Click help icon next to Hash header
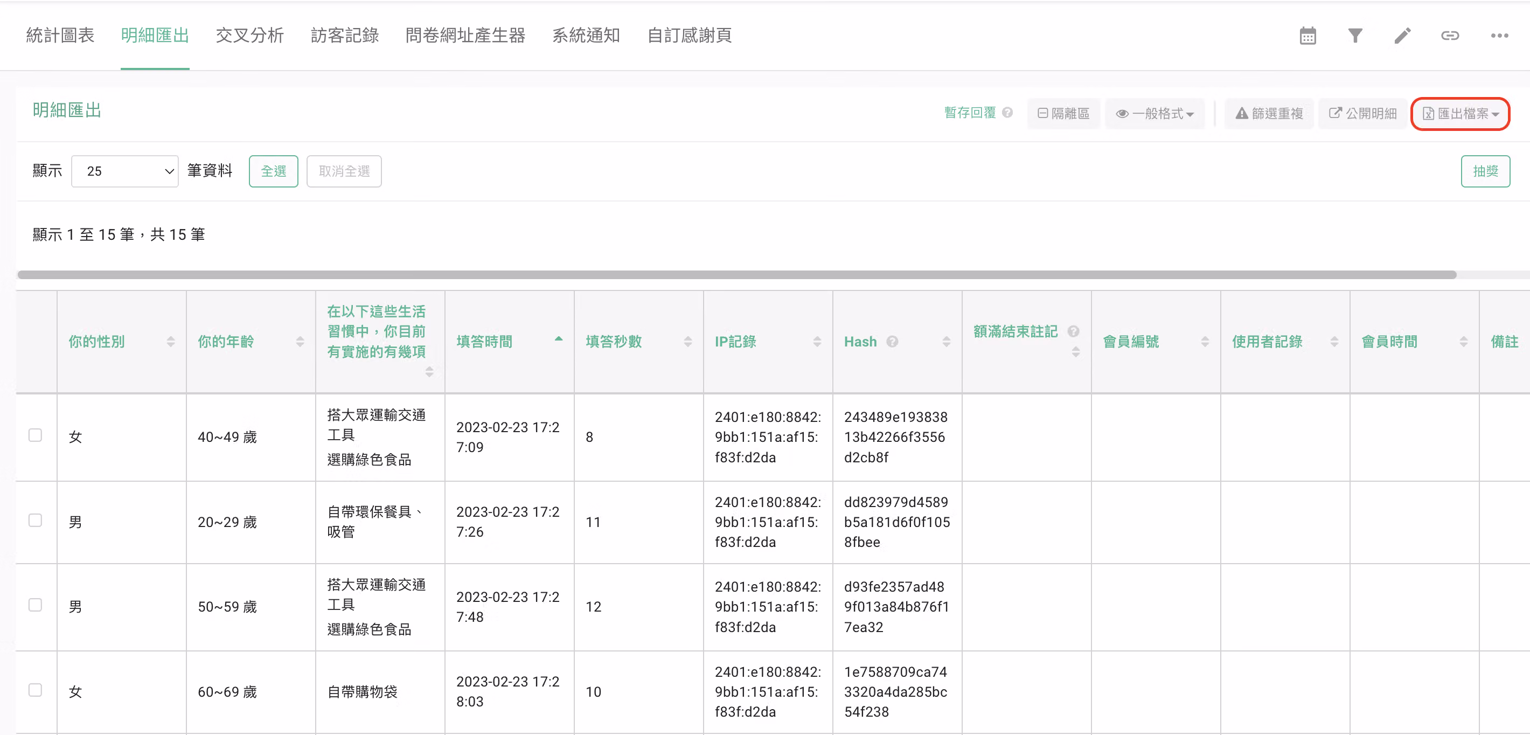This screenshot has height=735, width=1530. pos(892,342)
